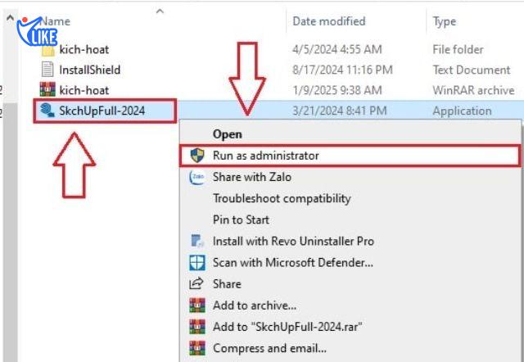
Task: Click the SkchUpFull-2024 application icon
Action: [x=47, y=111]
